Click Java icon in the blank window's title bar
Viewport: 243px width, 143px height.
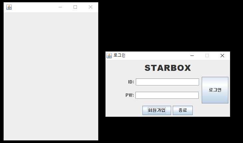(x=9, y=7)
